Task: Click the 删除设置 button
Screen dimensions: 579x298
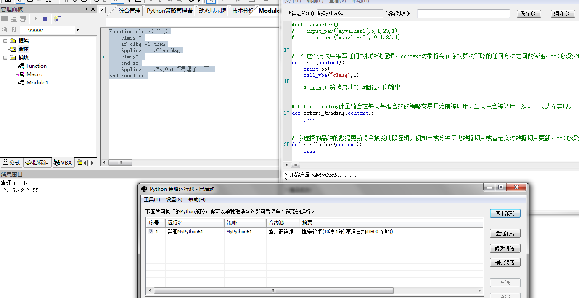Action: click(x=505, y=263)
